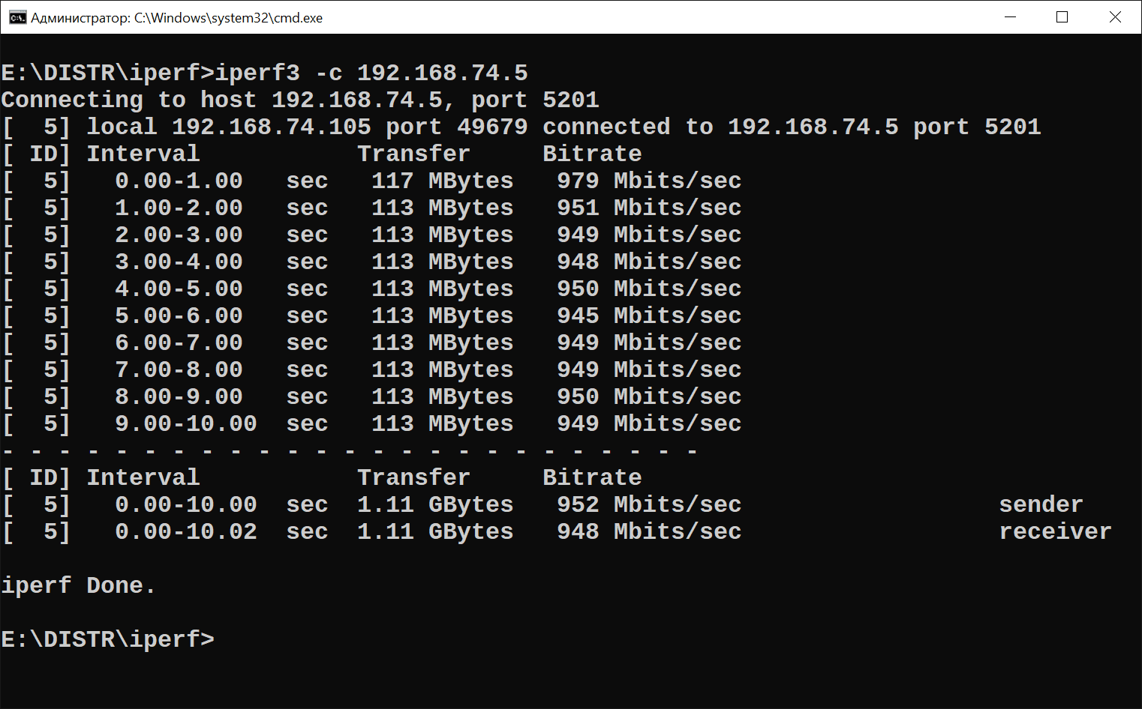
Task: Click the window title text 'Администратор: C:\Windows\system32\cmd.exe'
Action: coord(176,18)
